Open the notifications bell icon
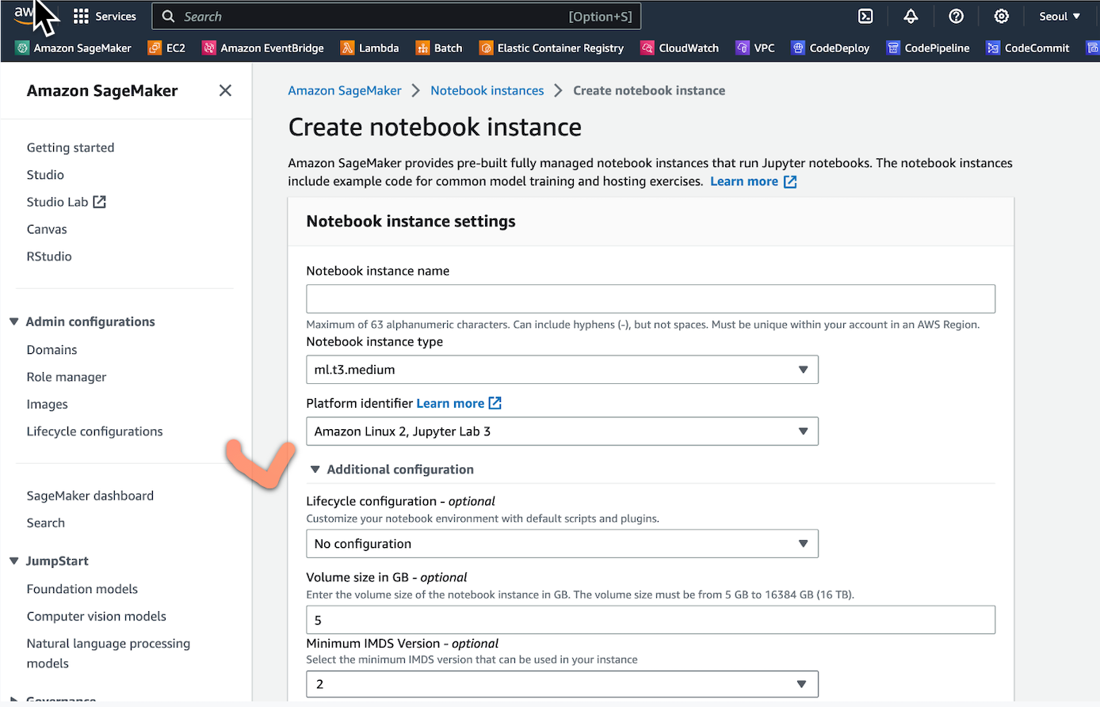The width and height of the screenshot is (1100, 707). pos(911,17)
